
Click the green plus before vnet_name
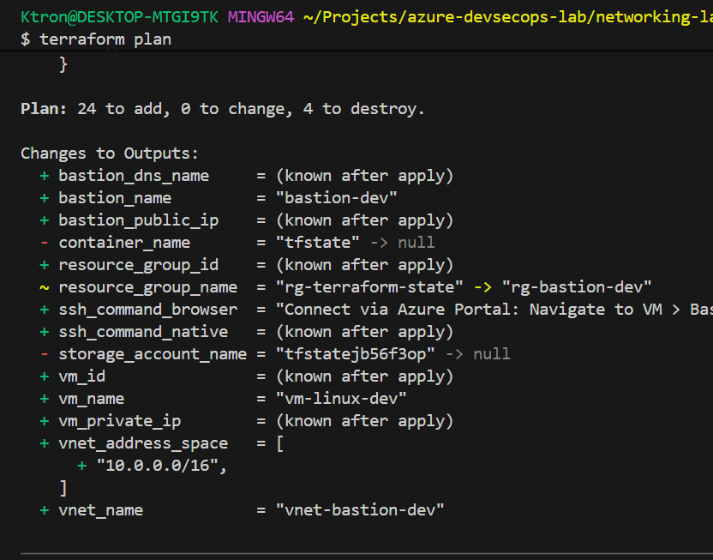tap(44, 510)
